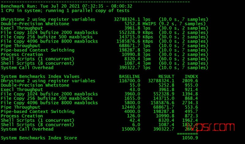This screenshot has height=144, width=245.
Task: Select the Context Switching index 495.7
Action: pos(191,111)
